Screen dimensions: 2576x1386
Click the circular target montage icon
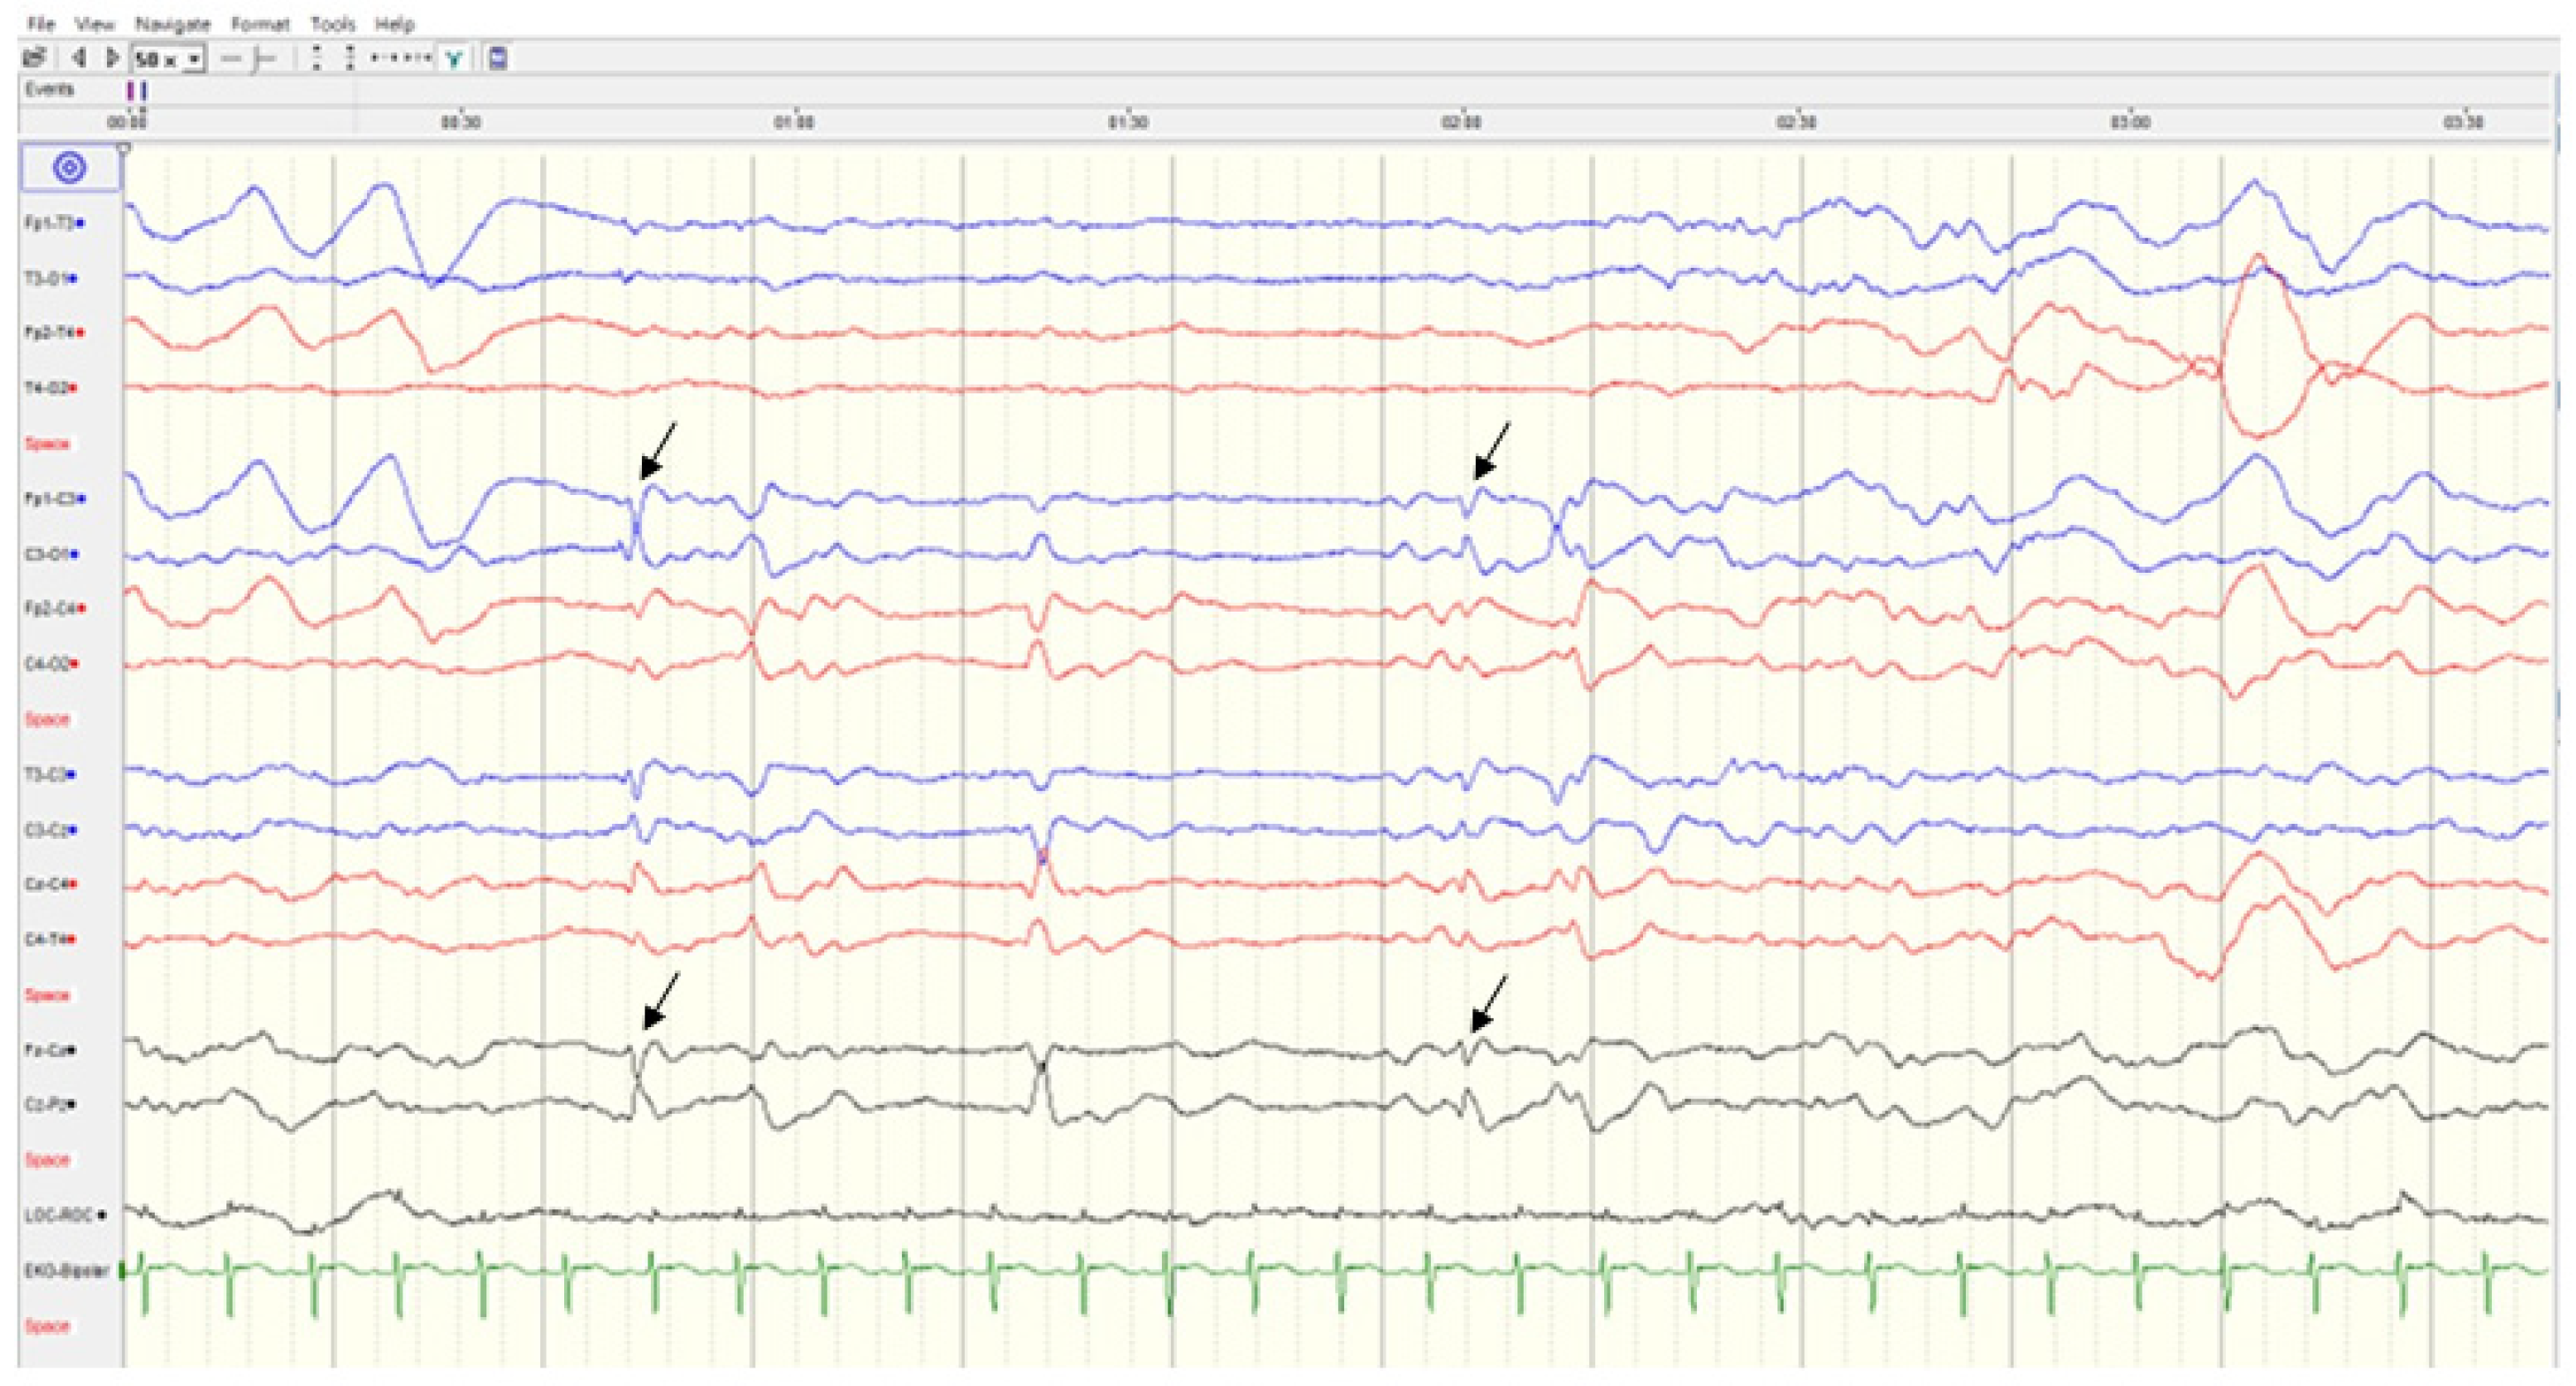[69, 168]
